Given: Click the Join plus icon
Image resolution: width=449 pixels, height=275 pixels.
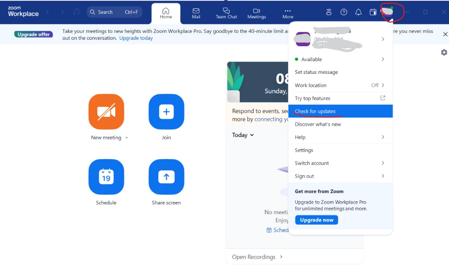Looking at the screenshot, I should [166, 112].
